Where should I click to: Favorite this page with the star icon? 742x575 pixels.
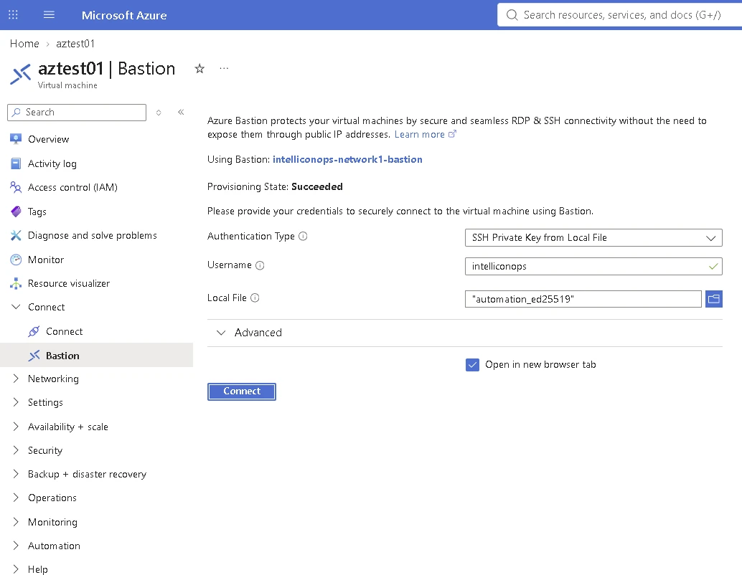[x=199, y=69]
